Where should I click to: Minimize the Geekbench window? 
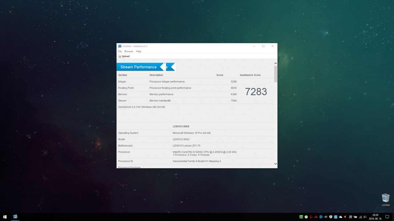(254, 46)
